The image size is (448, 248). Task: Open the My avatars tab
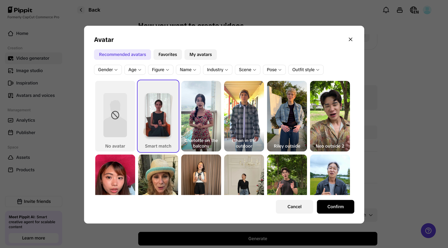[200, 54]
